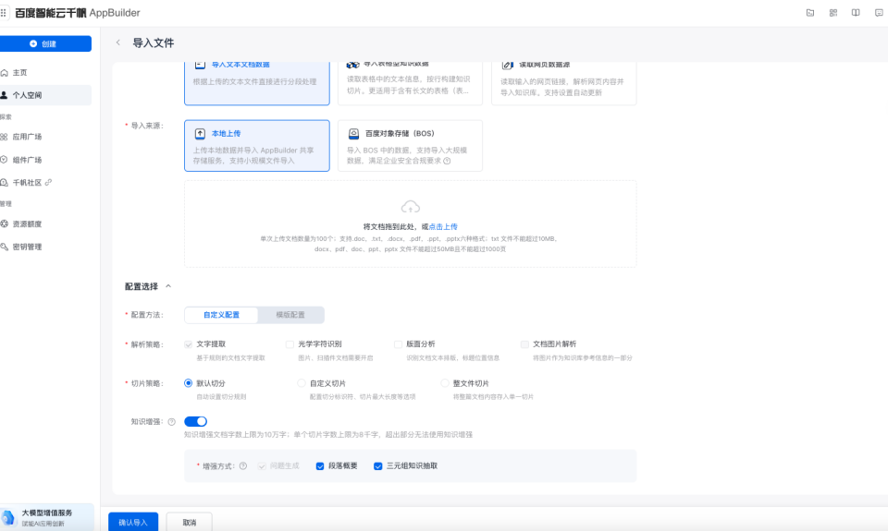Open the 大模型增值服务 banner
Screen dimensions: 888x531
[47, 517]
